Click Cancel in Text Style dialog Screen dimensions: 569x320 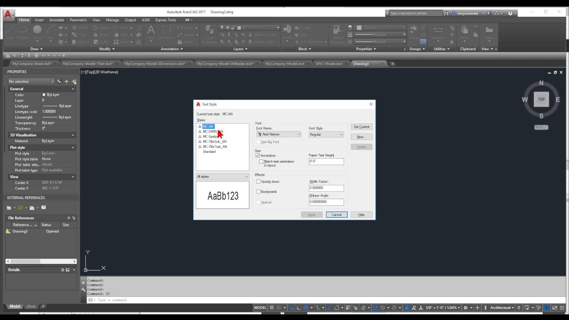[x=337, y=215]
